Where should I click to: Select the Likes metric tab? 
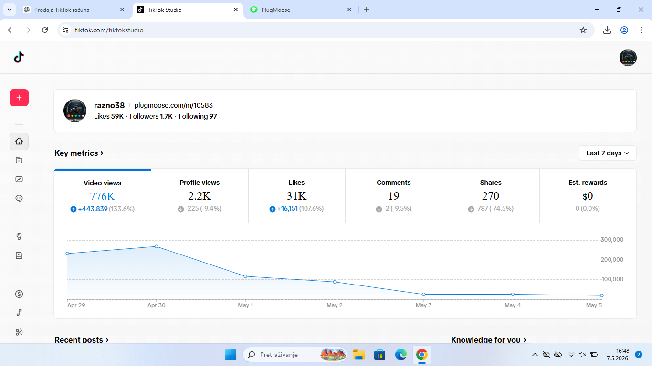296,196
